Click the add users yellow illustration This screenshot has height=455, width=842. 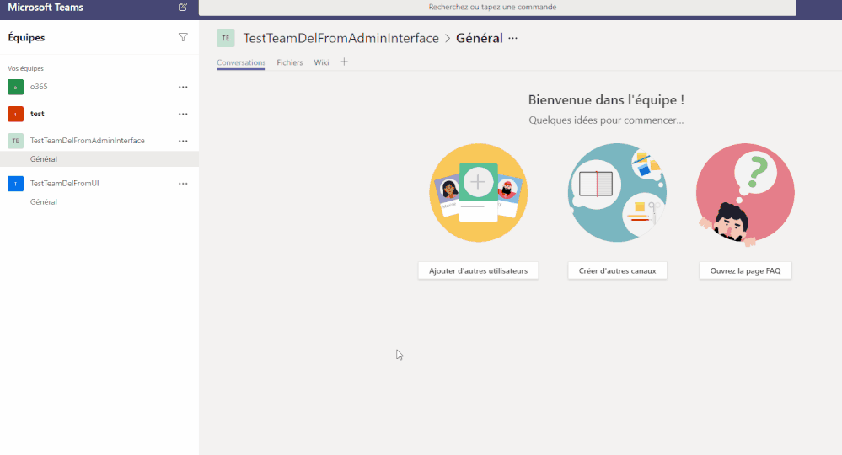point(479,193)
